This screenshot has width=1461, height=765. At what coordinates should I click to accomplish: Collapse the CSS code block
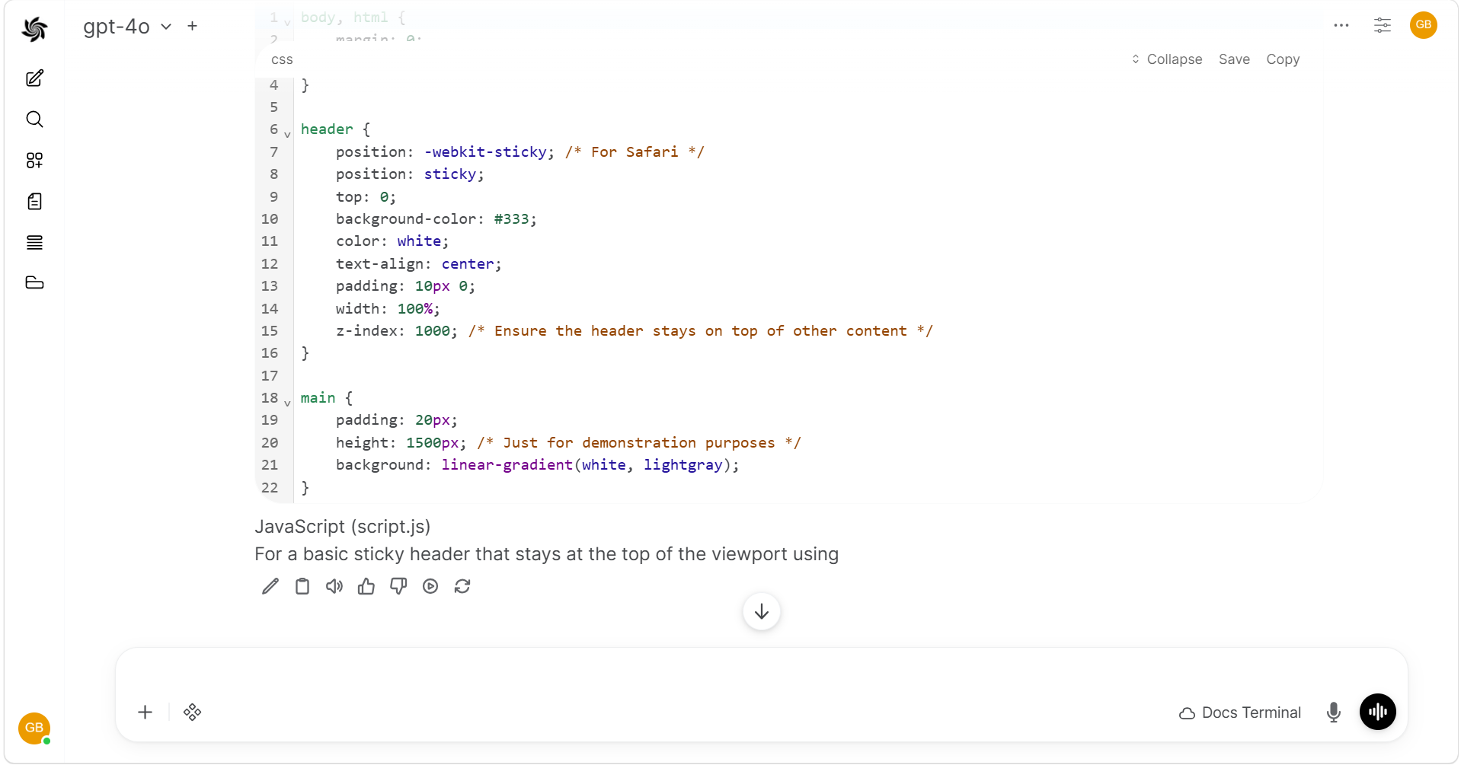(1167, 59)
